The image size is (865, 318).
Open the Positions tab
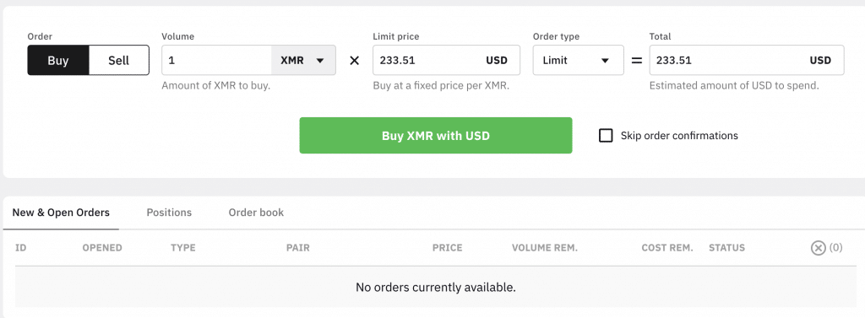tap(169, 213)
